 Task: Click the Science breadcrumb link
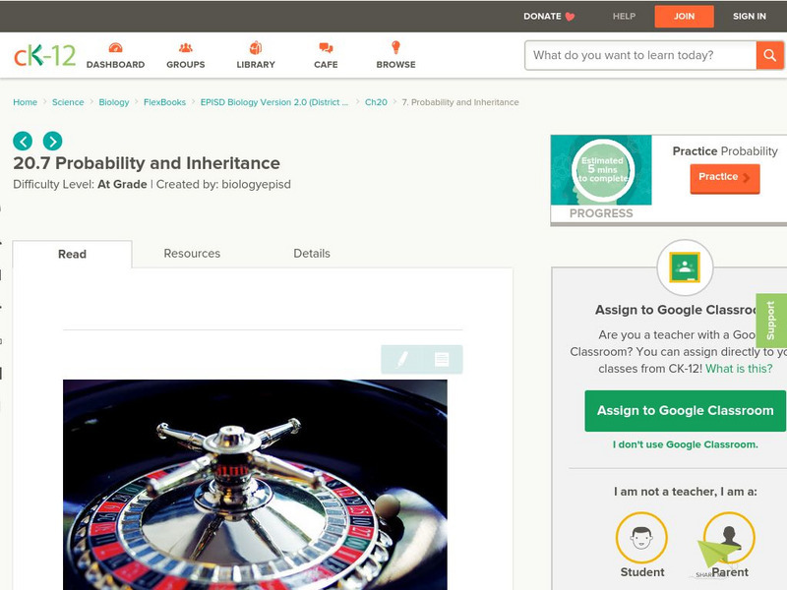[68, 102]
